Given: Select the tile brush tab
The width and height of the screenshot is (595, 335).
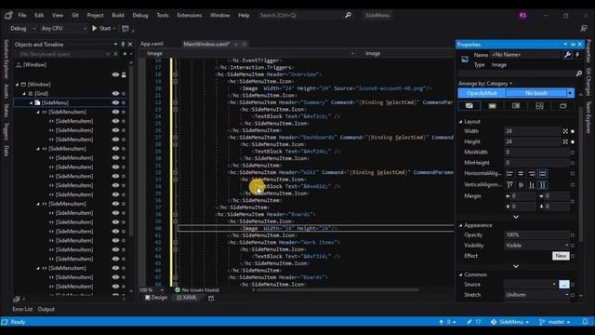Looking at the screenshot, I should tap(539, 106).
